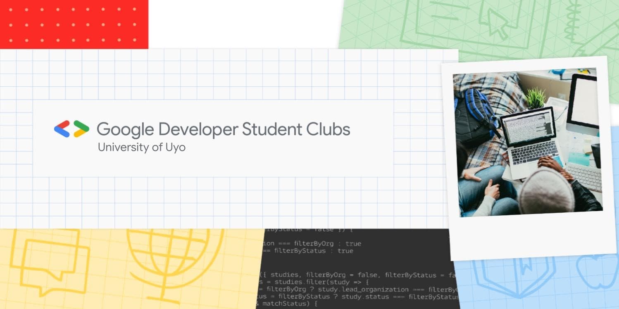Viewport: 619px width, 309px height.
Task: Click the yellow speech bubble doodle
Action: 50,260
